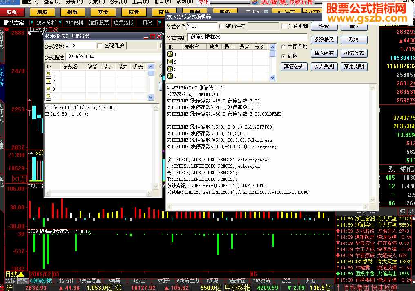Click parameter row 2 icon in ZTJS editor

click(48, 81)
